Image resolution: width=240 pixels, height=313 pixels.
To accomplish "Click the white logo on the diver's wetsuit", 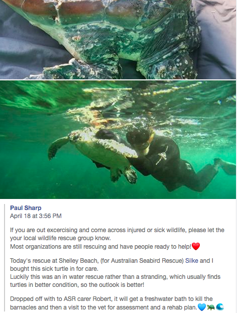I will click(163, 156).
